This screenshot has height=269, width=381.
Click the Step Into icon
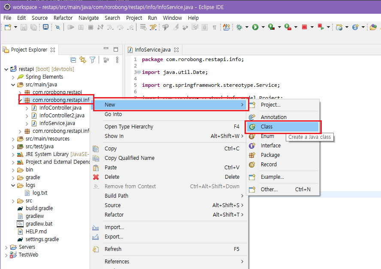pyautogui.click(x=110, y=27)
